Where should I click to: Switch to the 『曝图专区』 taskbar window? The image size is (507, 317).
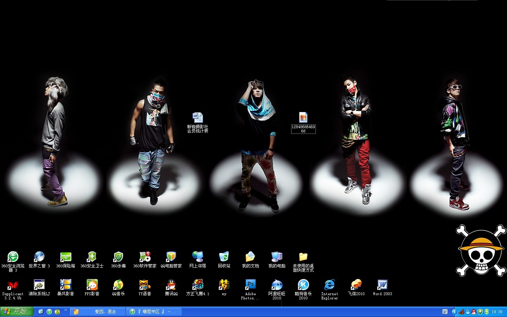point(154,312)
